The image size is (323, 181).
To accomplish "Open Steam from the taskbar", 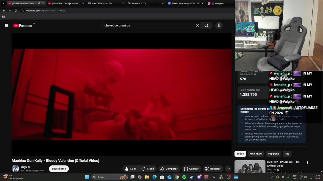I will click(x=192, y=177).
